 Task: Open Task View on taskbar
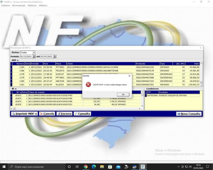(77, 167)
